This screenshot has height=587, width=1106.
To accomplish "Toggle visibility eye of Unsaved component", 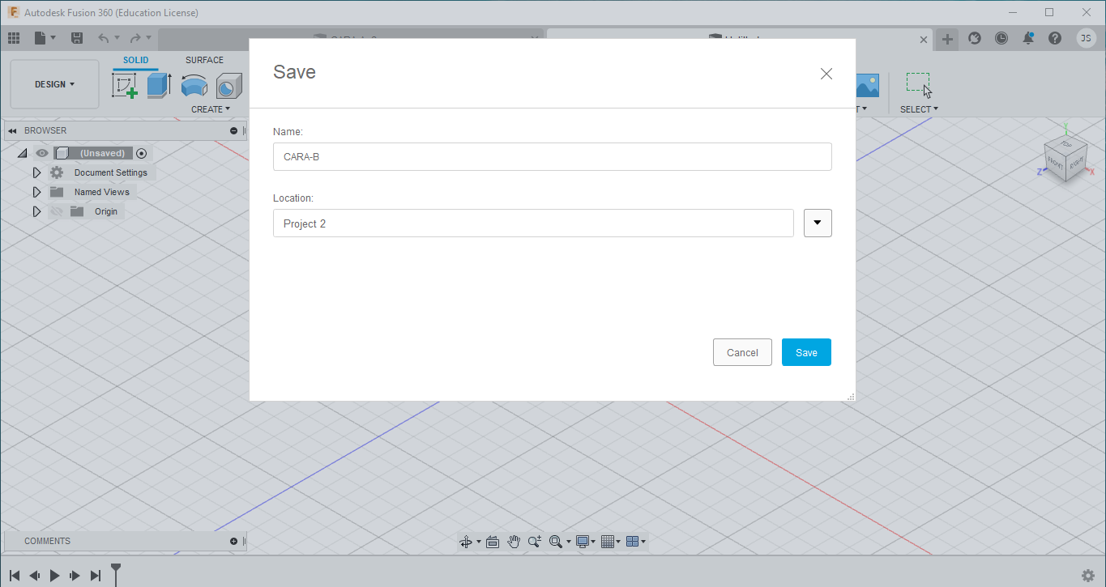I will click(42, 153).
